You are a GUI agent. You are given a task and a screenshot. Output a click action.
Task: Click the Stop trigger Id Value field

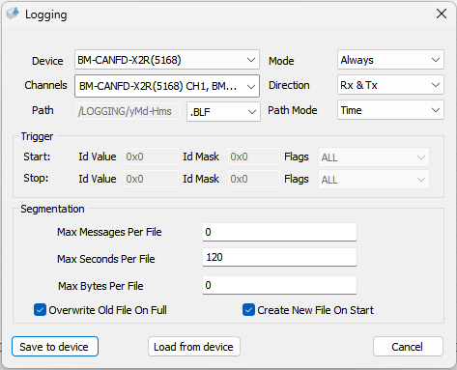(x=151, y=179)
